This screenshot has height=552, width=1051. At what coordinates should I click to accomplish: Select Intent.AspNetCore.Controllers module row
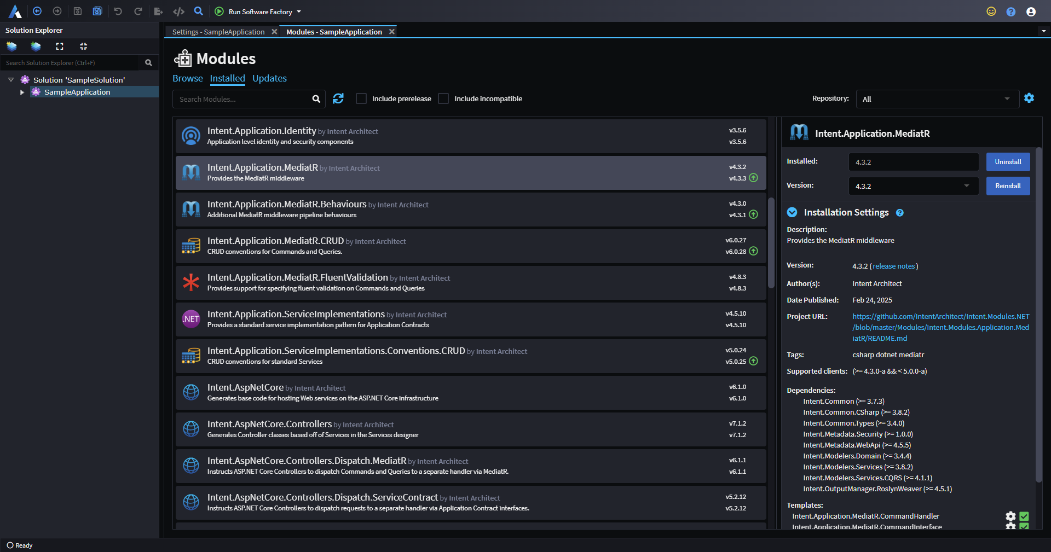(471, 429)
